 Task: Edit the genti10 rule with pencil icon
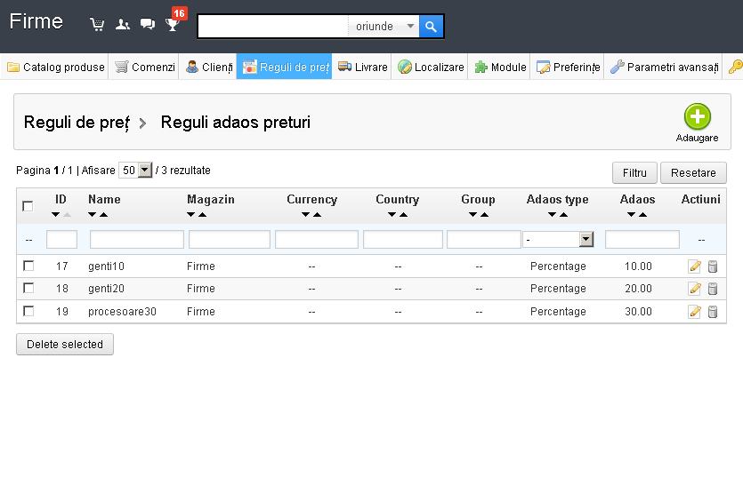tap(695, 266)
